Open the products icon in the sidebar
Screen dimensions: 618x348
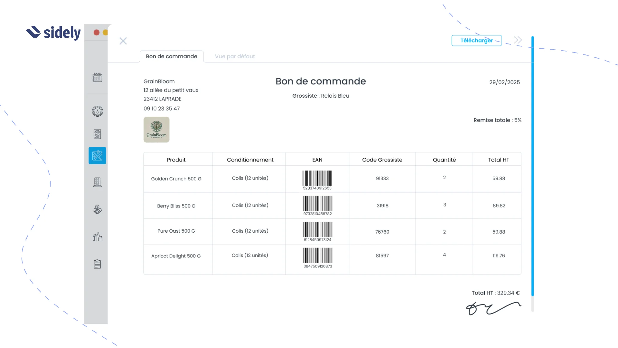click(97, 237)
